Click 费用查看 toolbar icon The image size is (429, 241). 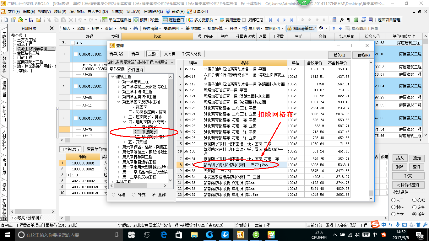pyautogui.click(x=230, y=20)
